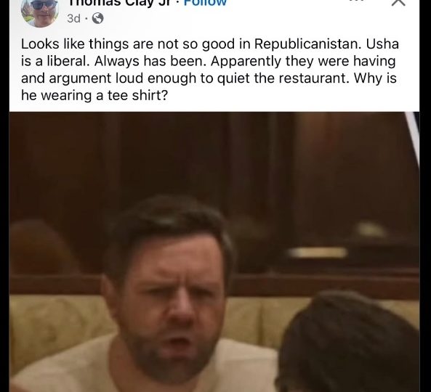The width and height of the screenshot is (431, 392).
Task: Dismiss the post with the X icon
Action: tap(398, 2)
